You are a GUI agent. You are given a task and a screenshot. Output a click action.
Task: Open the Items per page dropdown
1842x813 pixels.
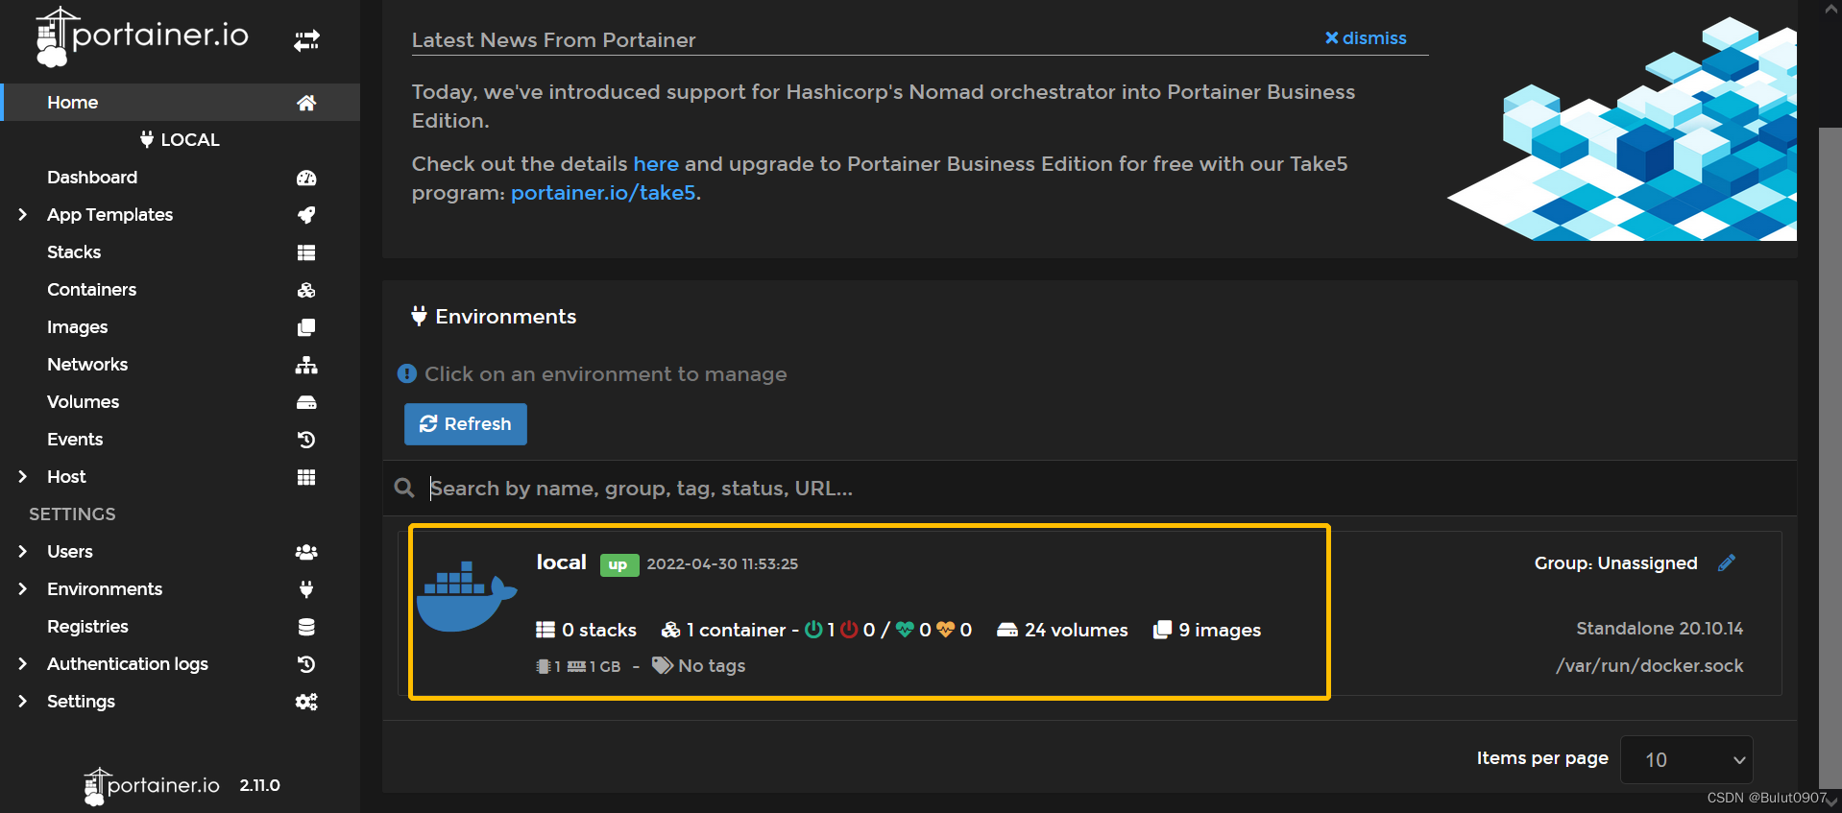[1686, 759]
